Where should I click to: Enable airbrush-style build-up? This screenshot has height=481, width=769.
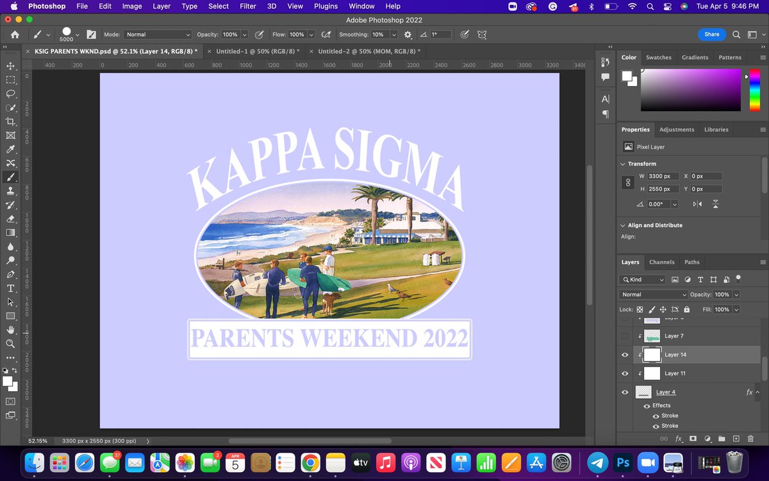[x=326, y=35]
